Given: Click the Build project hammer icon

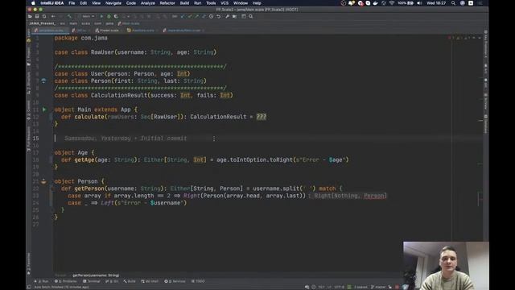Looking at the screenshot, I should click(69, 16).
